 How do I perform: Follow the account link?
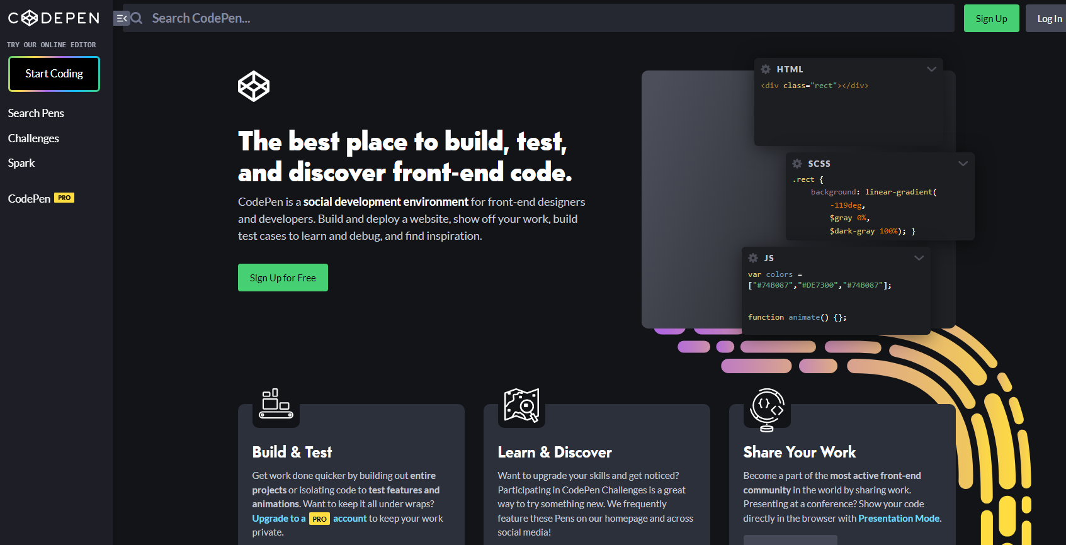349,519
